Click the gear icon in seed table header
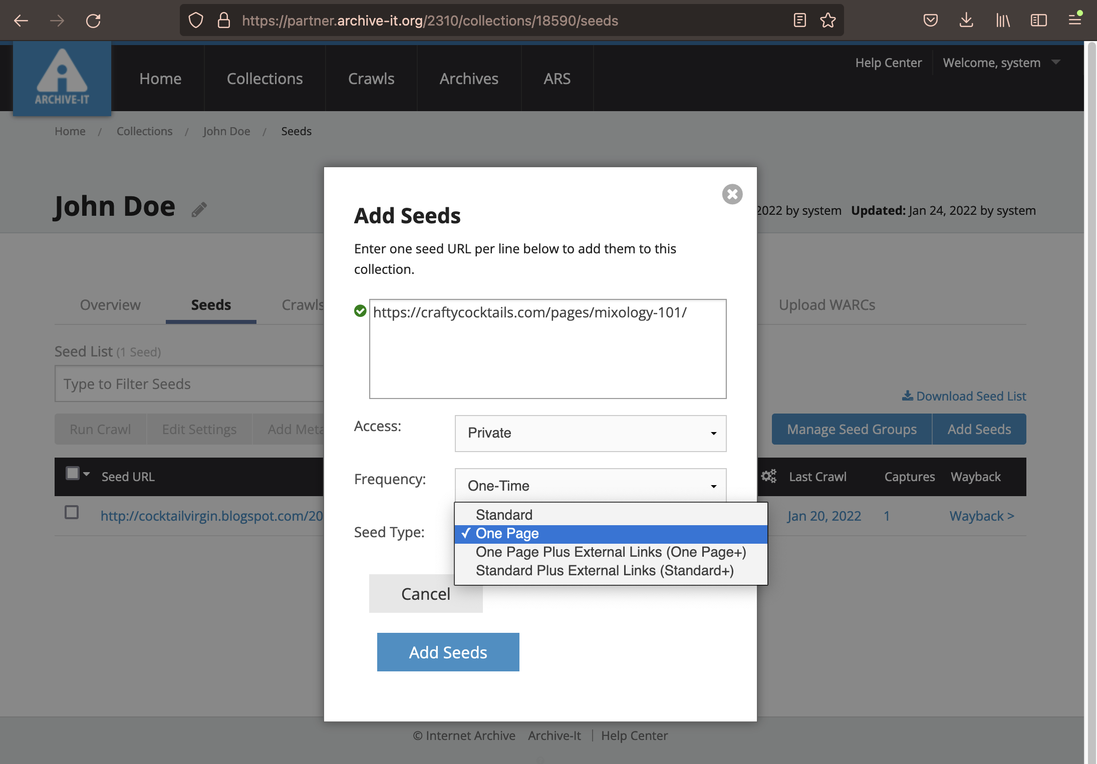 [768, 476]
